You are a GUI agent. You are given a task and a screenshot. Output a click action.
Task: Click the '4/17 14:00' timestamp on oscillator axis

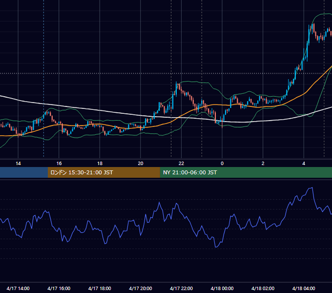pyautogui.click(x=18, y=288)
